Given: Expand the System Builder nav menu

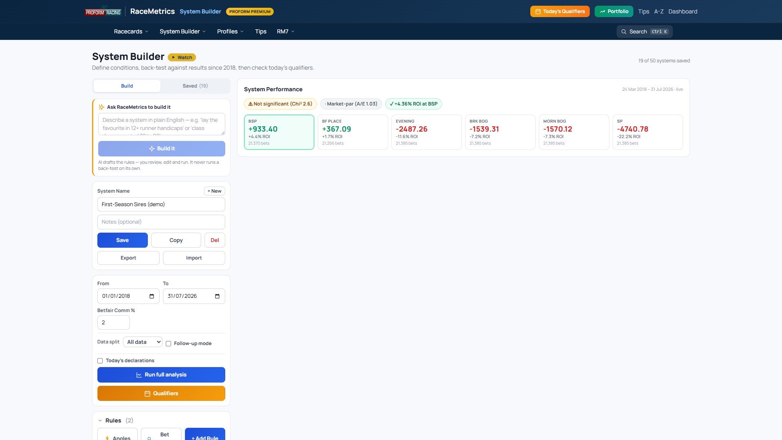Looking at the screenshot, I should 183,32.
